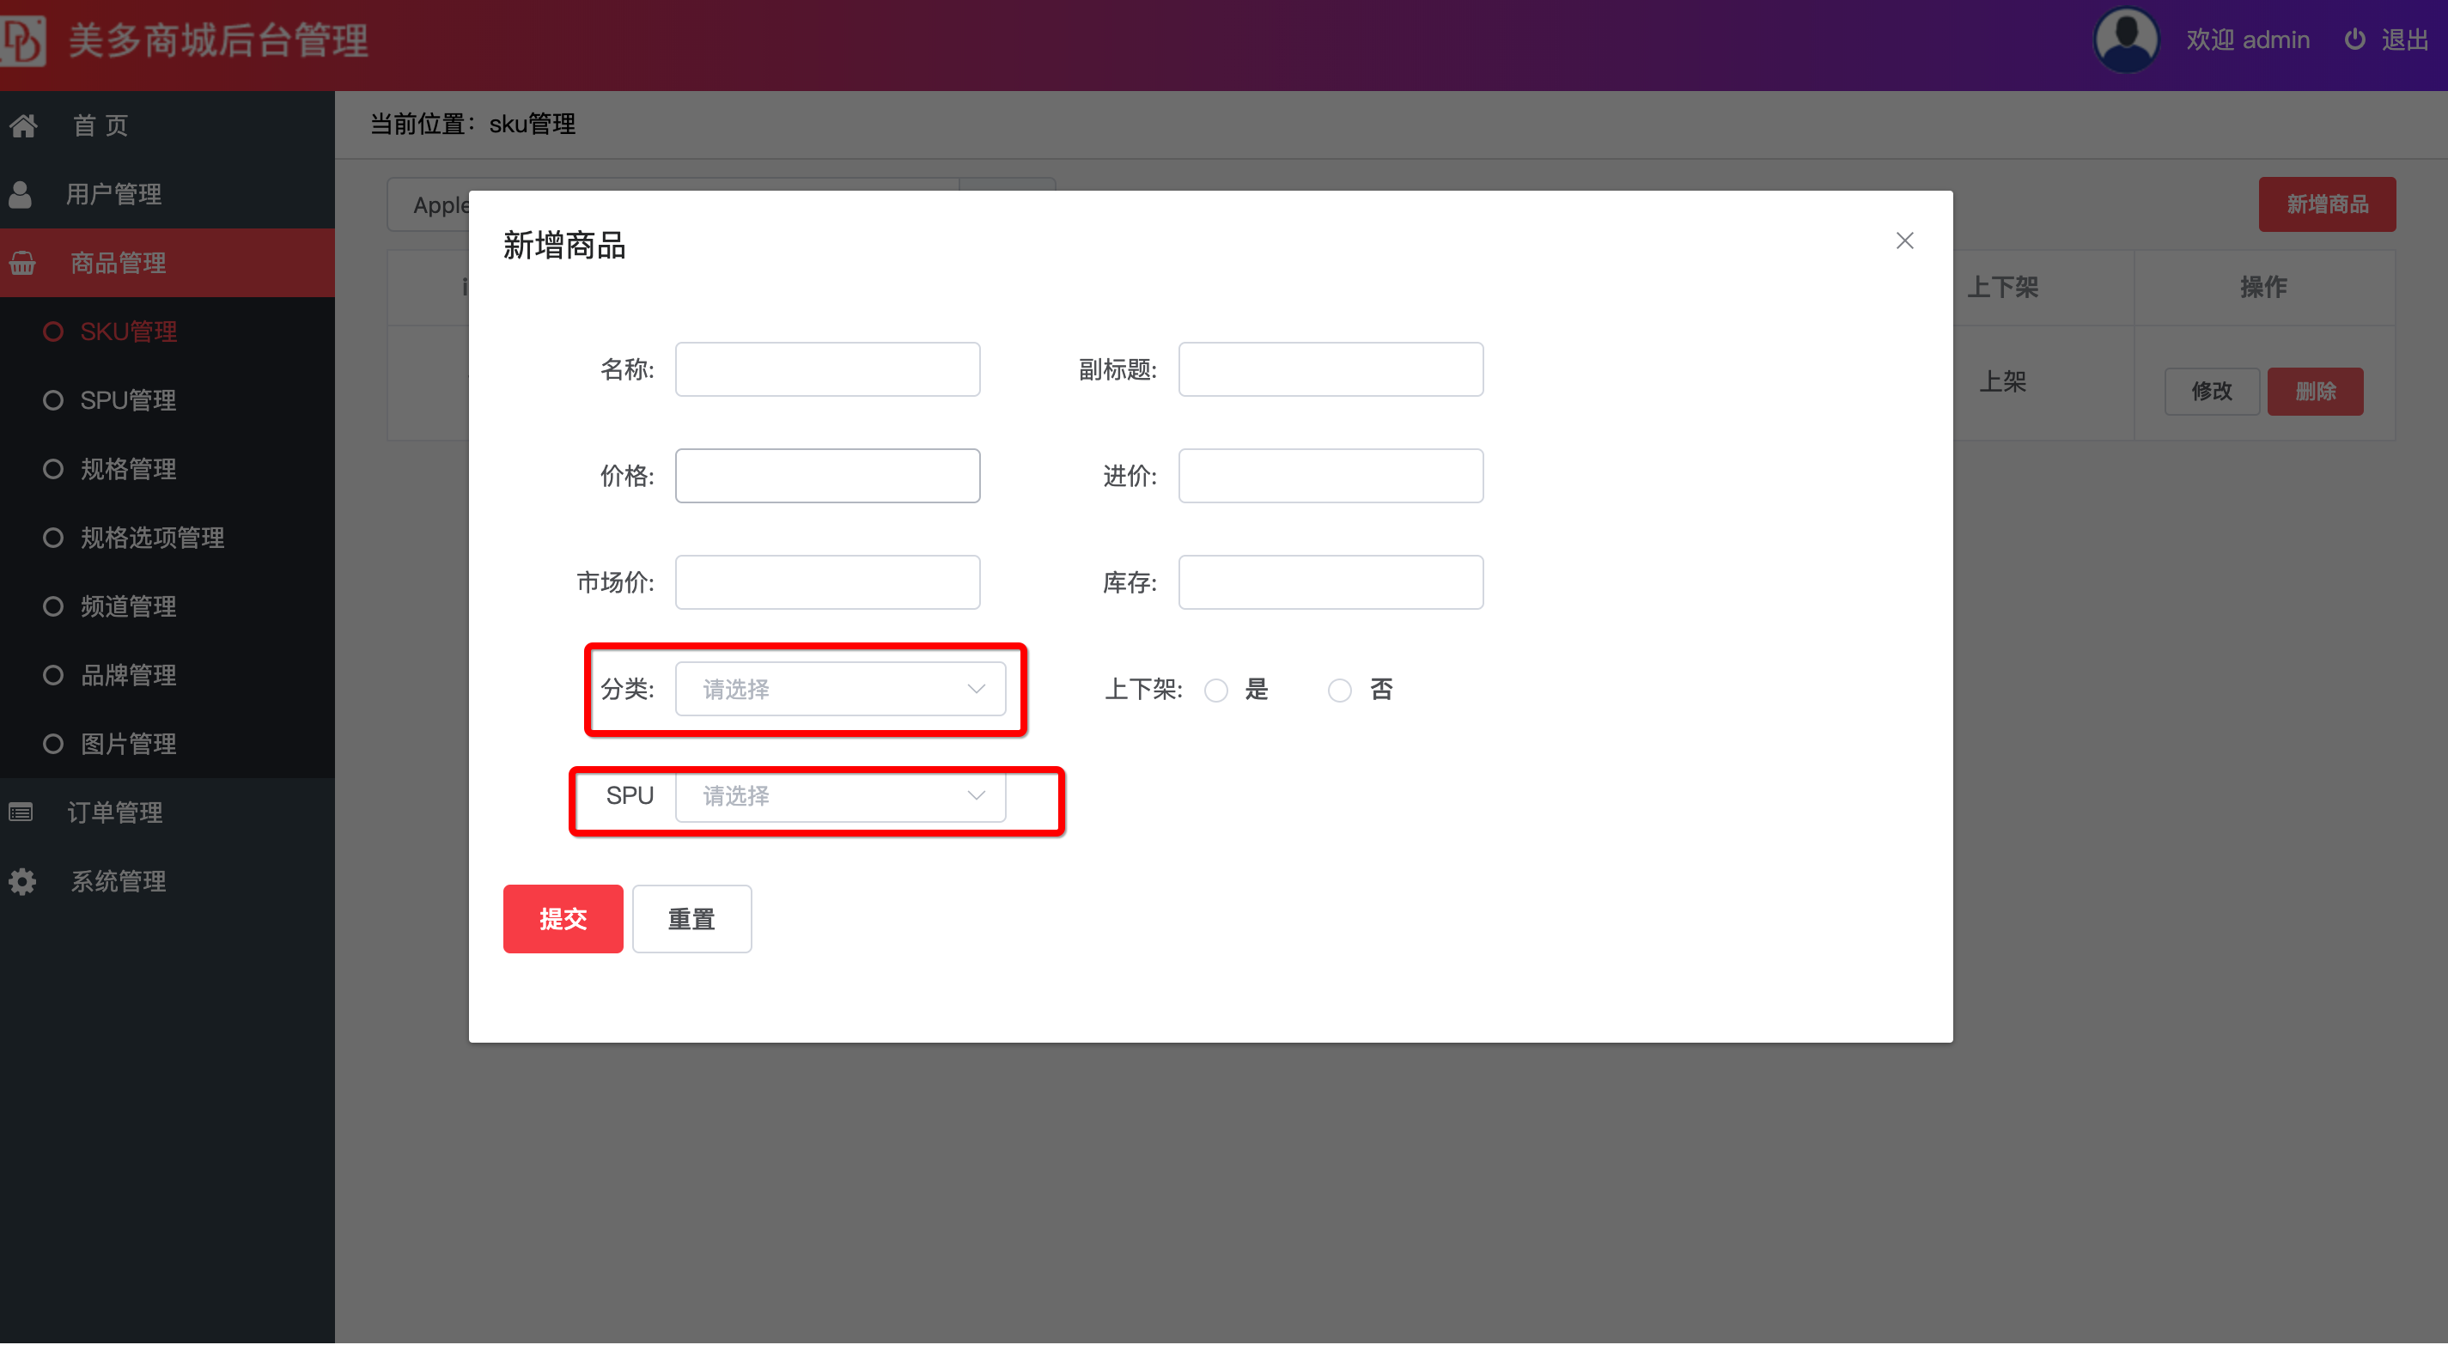Click the home icon in sidebar
Screen dimensions: 2448x1345
24,125
